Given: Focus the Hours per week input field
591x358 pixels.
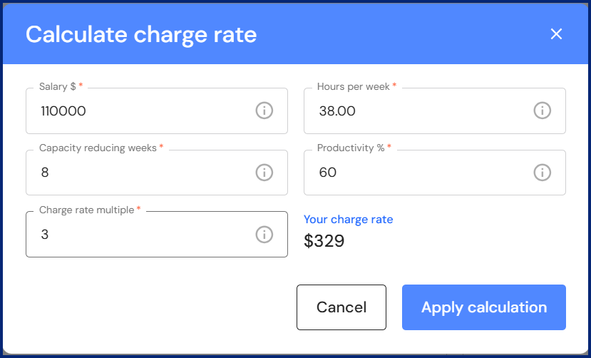Looking at the screenshot, I should [413, 111].
